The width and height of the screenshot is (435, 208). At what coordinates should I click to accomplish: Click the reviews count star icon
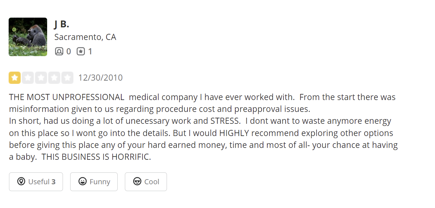click(81, 51)
